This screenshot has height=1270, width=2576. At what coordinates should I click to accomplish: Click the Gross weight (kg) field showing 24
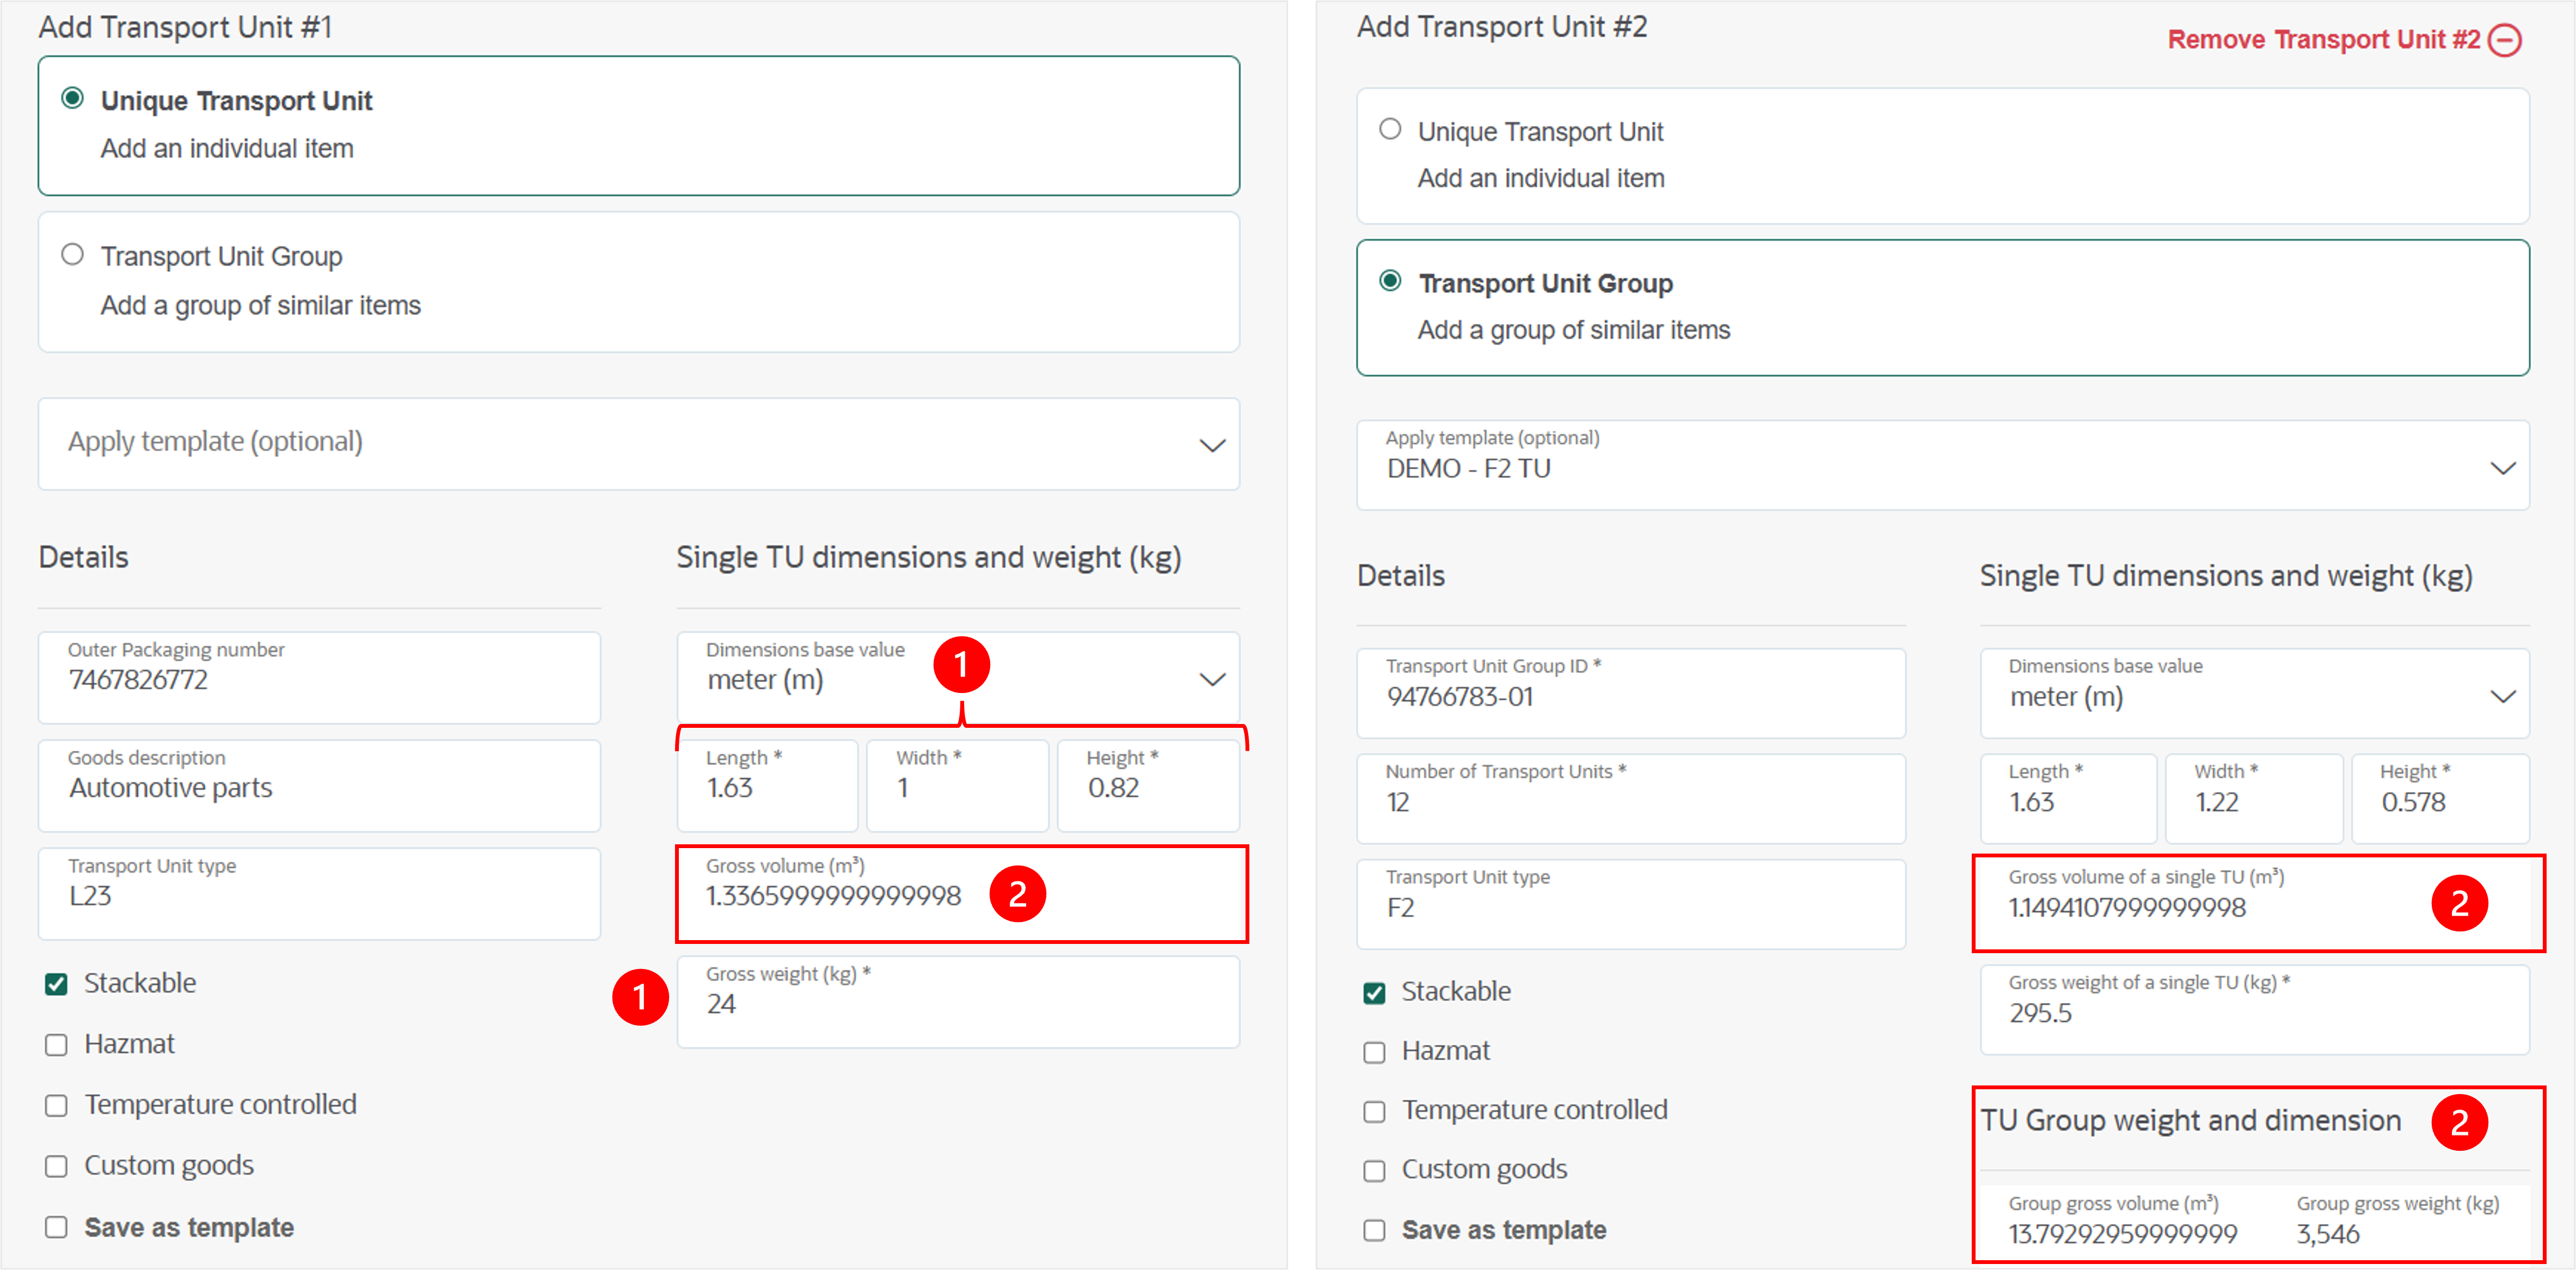click(958, 1002)
